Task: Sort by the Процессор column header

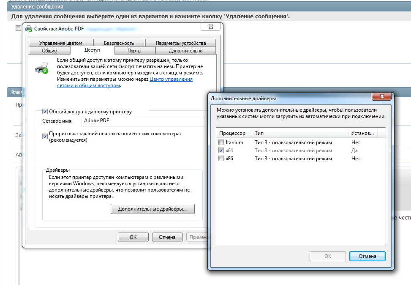Action: pos(234,133)
